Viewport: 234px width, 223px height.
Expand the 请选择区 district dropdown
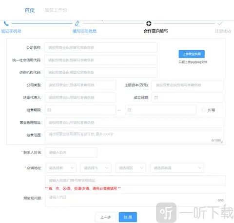(x=131, y=168)
